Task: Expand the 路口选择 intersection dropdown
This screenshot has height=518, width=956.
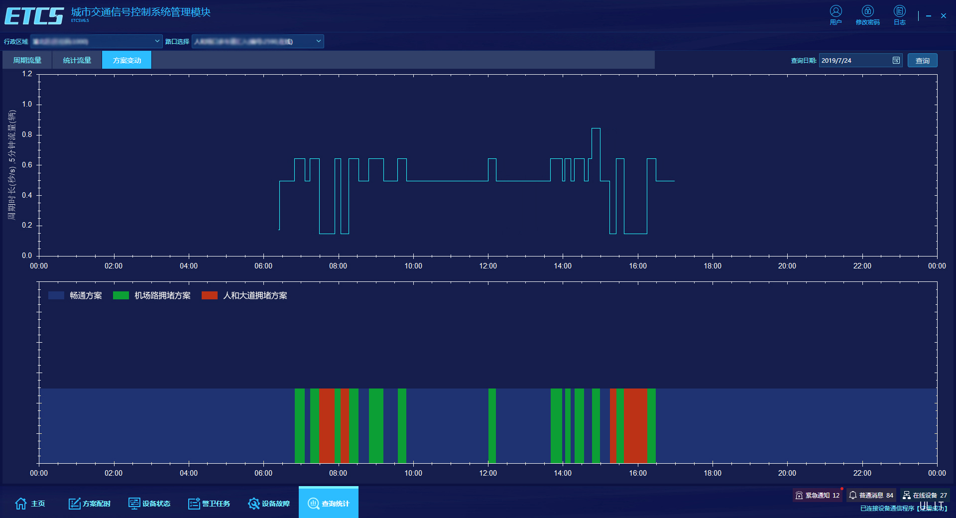Action: 318,41
